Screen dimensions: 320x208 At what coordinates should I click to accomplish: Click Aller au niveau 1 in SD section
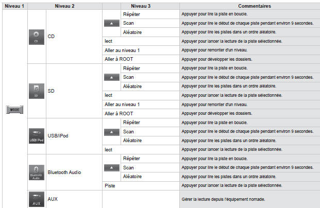click(122, 105)
